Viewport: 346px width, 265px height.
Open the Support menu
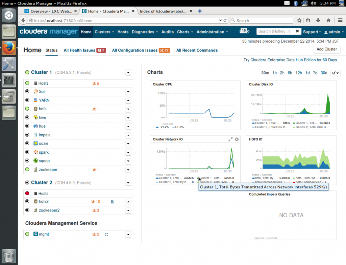(x=312, y=32)
